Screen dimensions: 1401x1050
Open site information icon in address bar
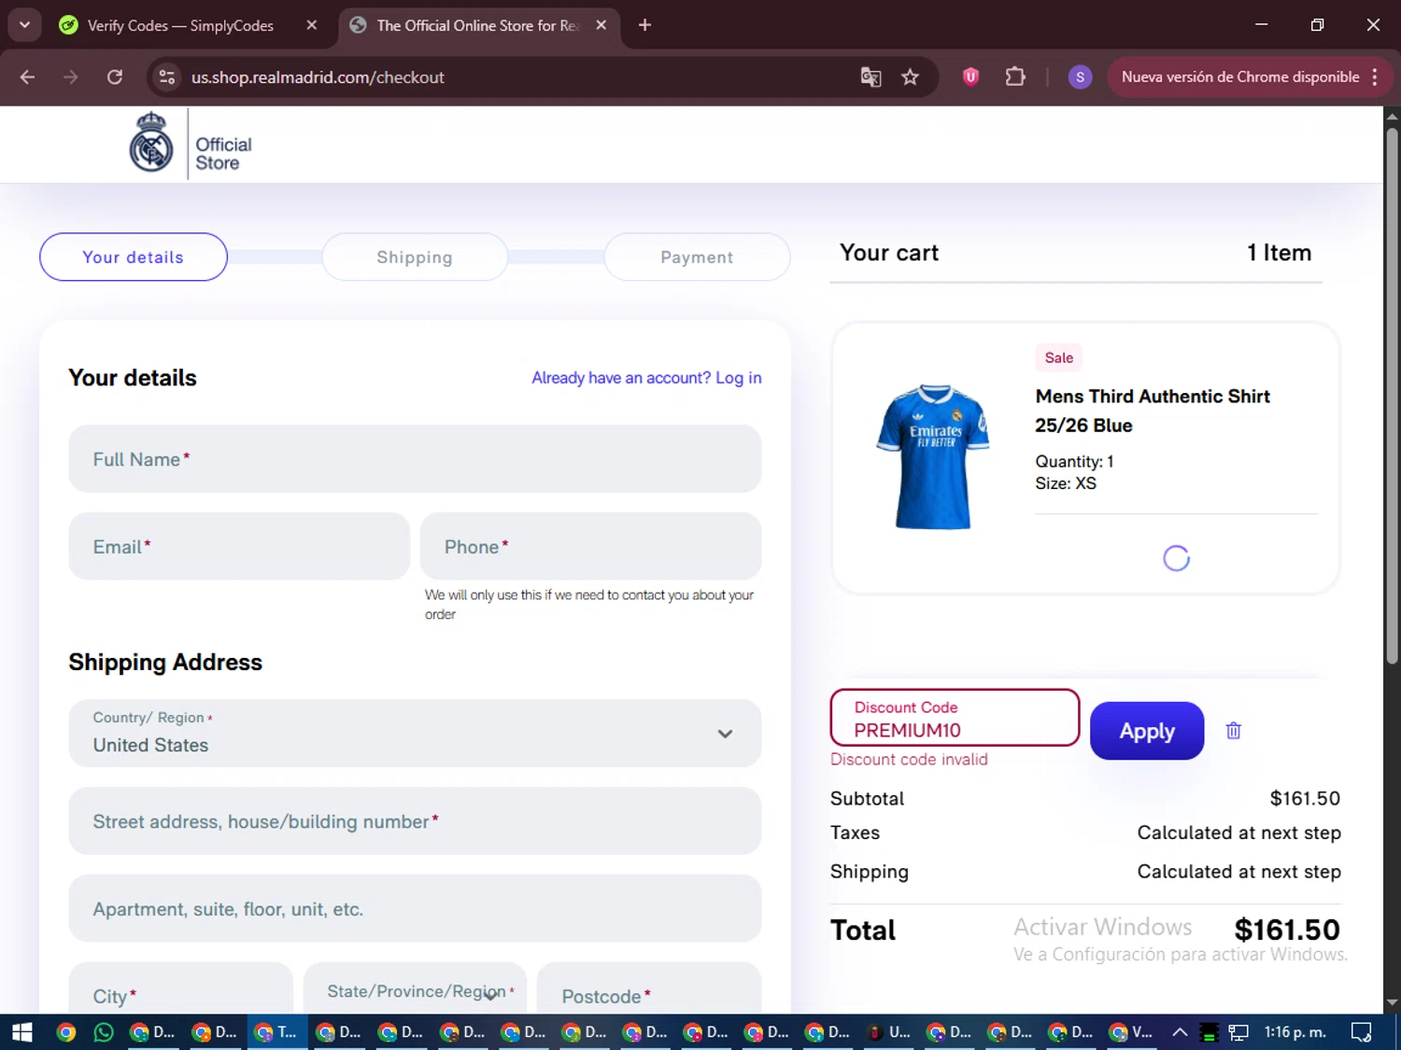coord(167,77)
